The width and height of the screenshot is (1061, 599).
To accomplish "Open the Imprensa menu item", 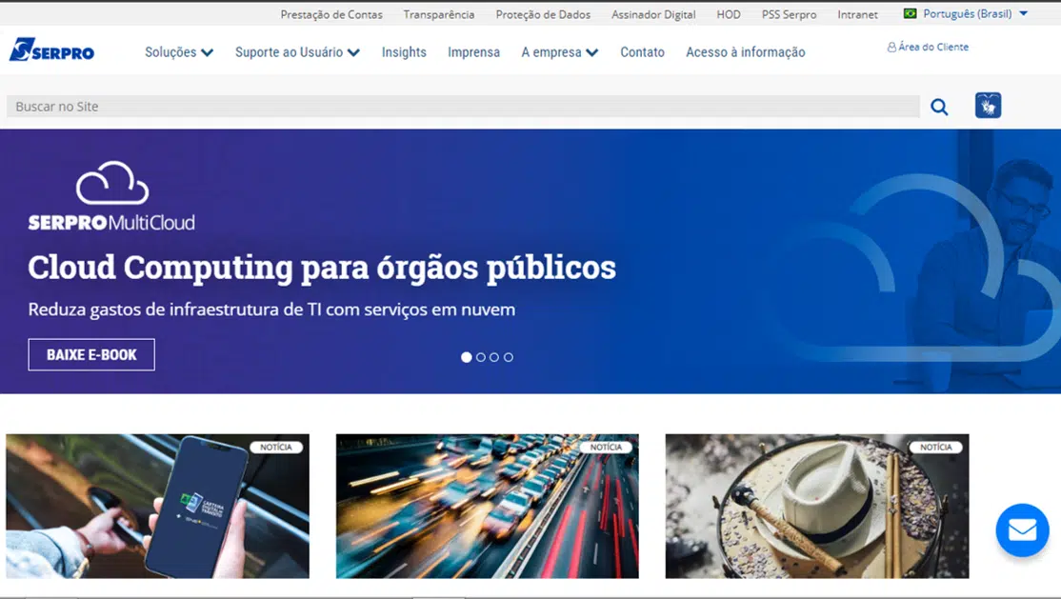I will pos(473,52).
